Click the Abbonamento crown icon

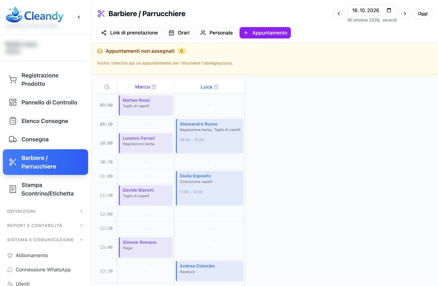pyautogui.click(x=10, y=255)
